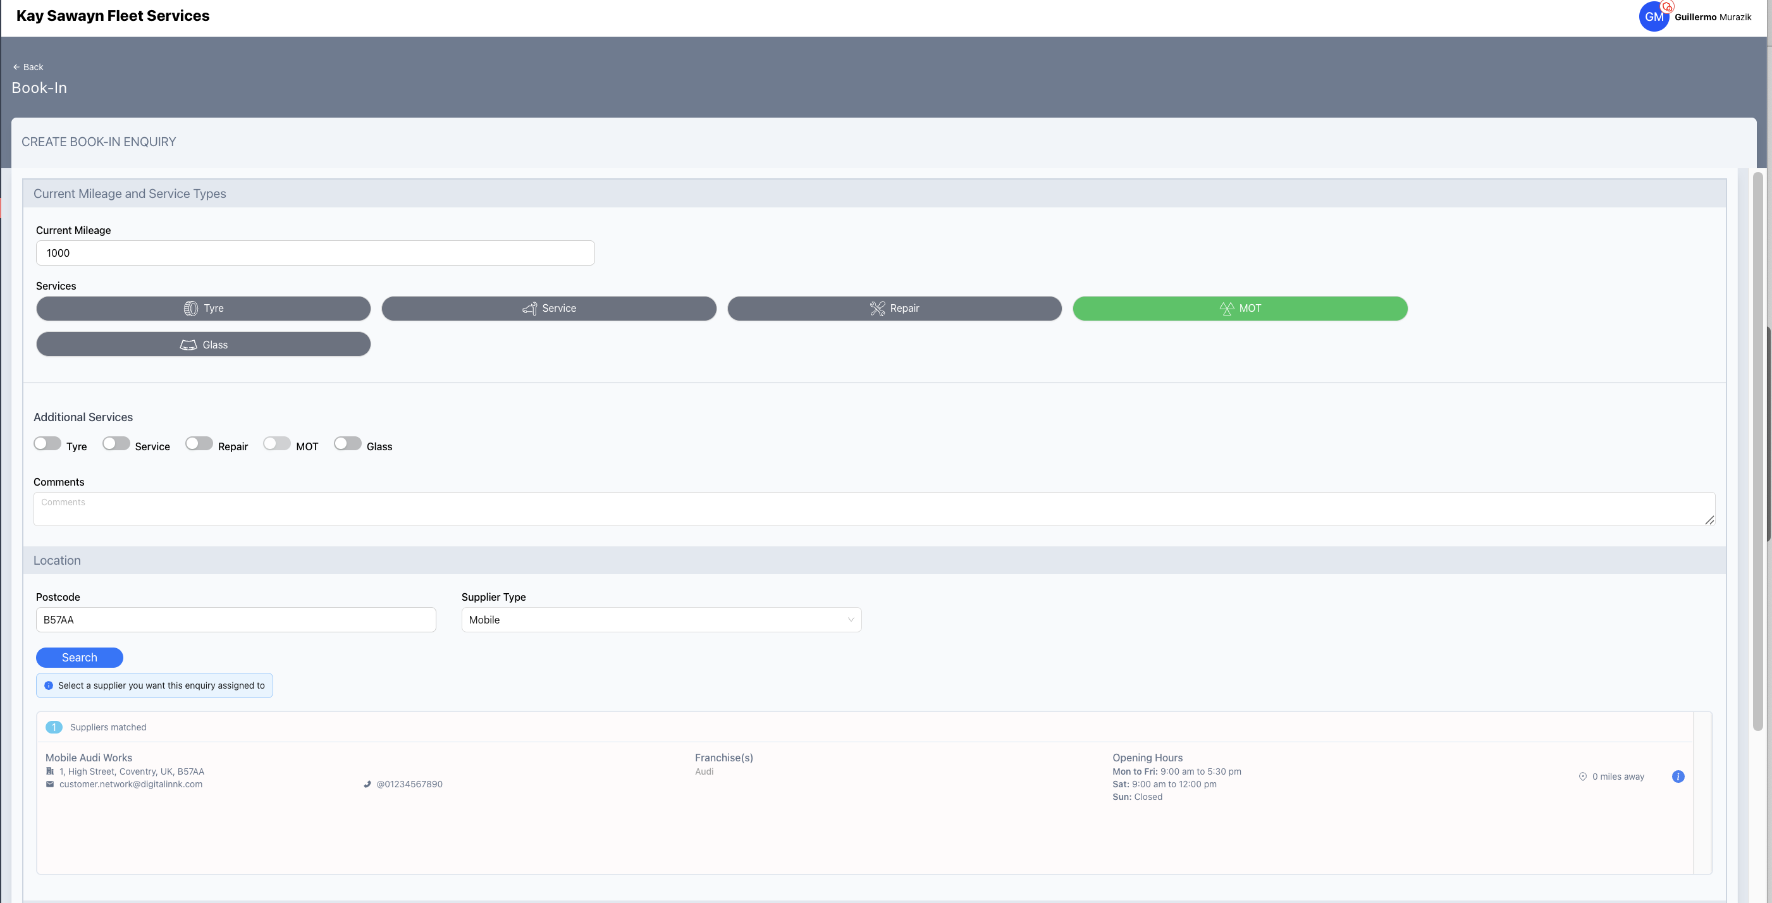Click the blue Search button
The width and height of the screenshot is (1772, 903).
(80, 658)
